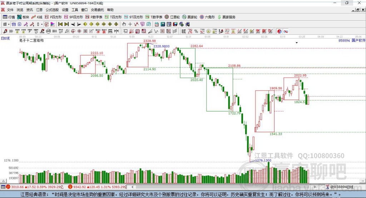Image resolution: width=366 pixels, height=198 pixels.
Task: Select the hand pan tool
Action: point(124,24)
